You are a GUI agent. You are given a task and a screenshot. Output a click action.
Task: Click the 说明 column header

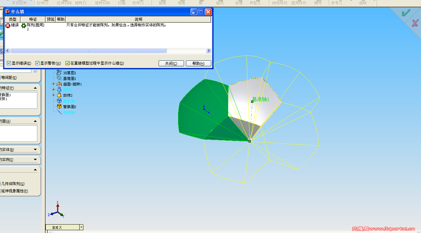pos(138,19)
